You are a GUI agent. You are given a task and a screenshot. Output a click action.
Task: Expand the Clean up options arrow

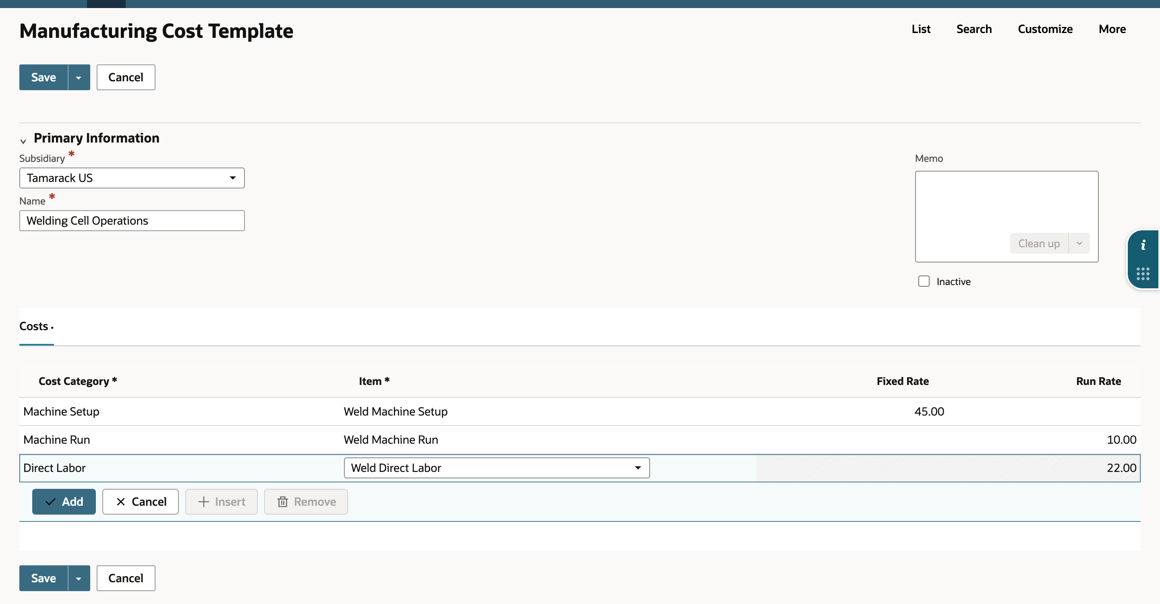pyautogui.click(x=1079, y=244)
